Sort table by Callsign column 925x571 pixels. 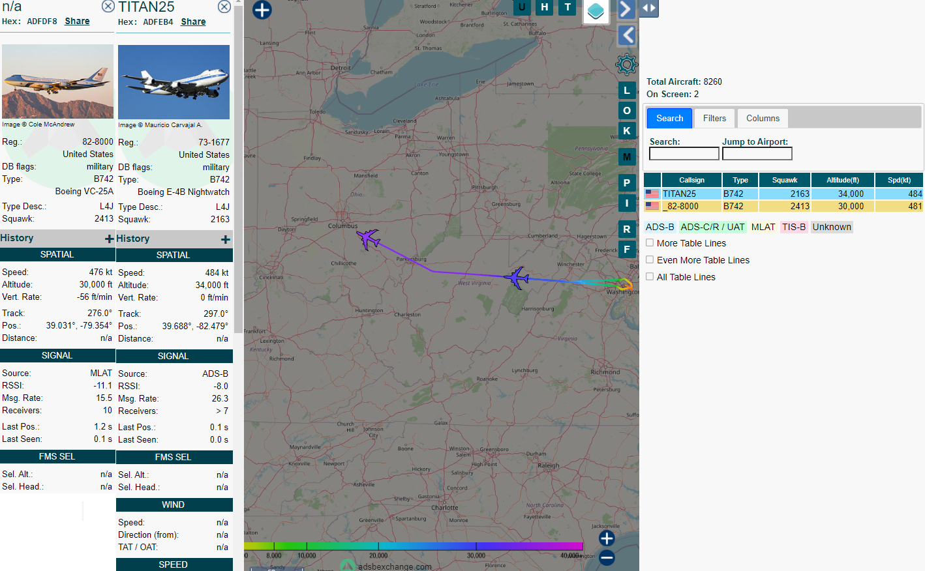691,180
